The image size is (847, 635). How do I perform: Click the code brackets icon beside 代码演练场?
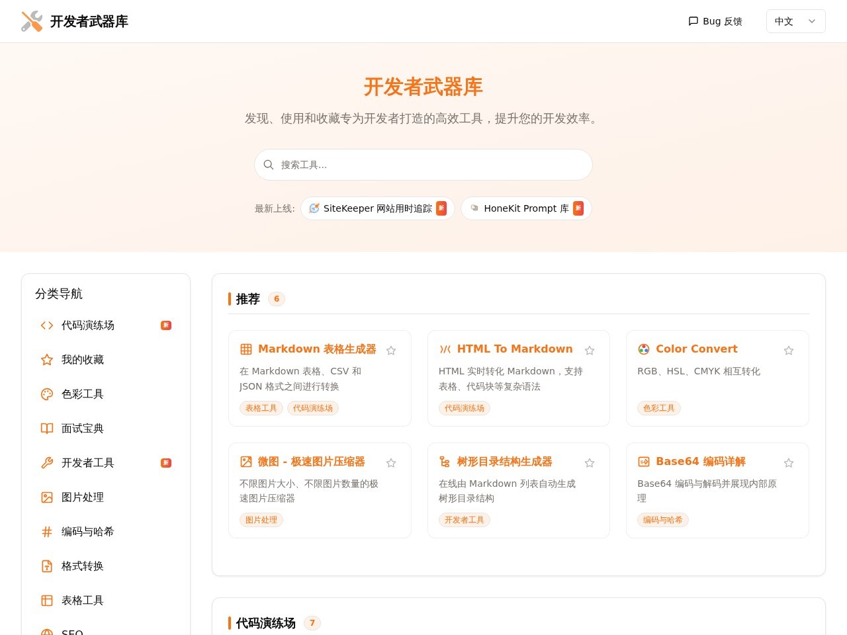47,325
